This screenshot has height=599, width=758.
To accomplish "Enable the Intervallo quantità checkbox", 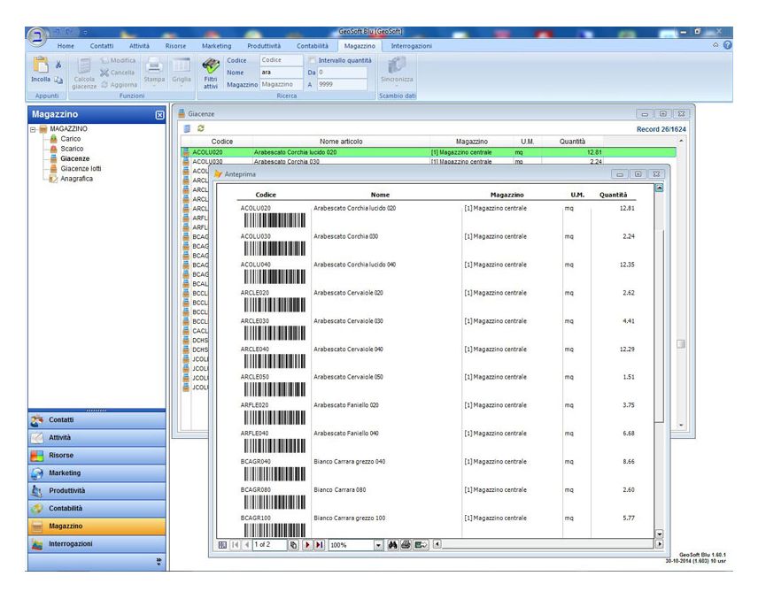I will [x=313, y=60].
